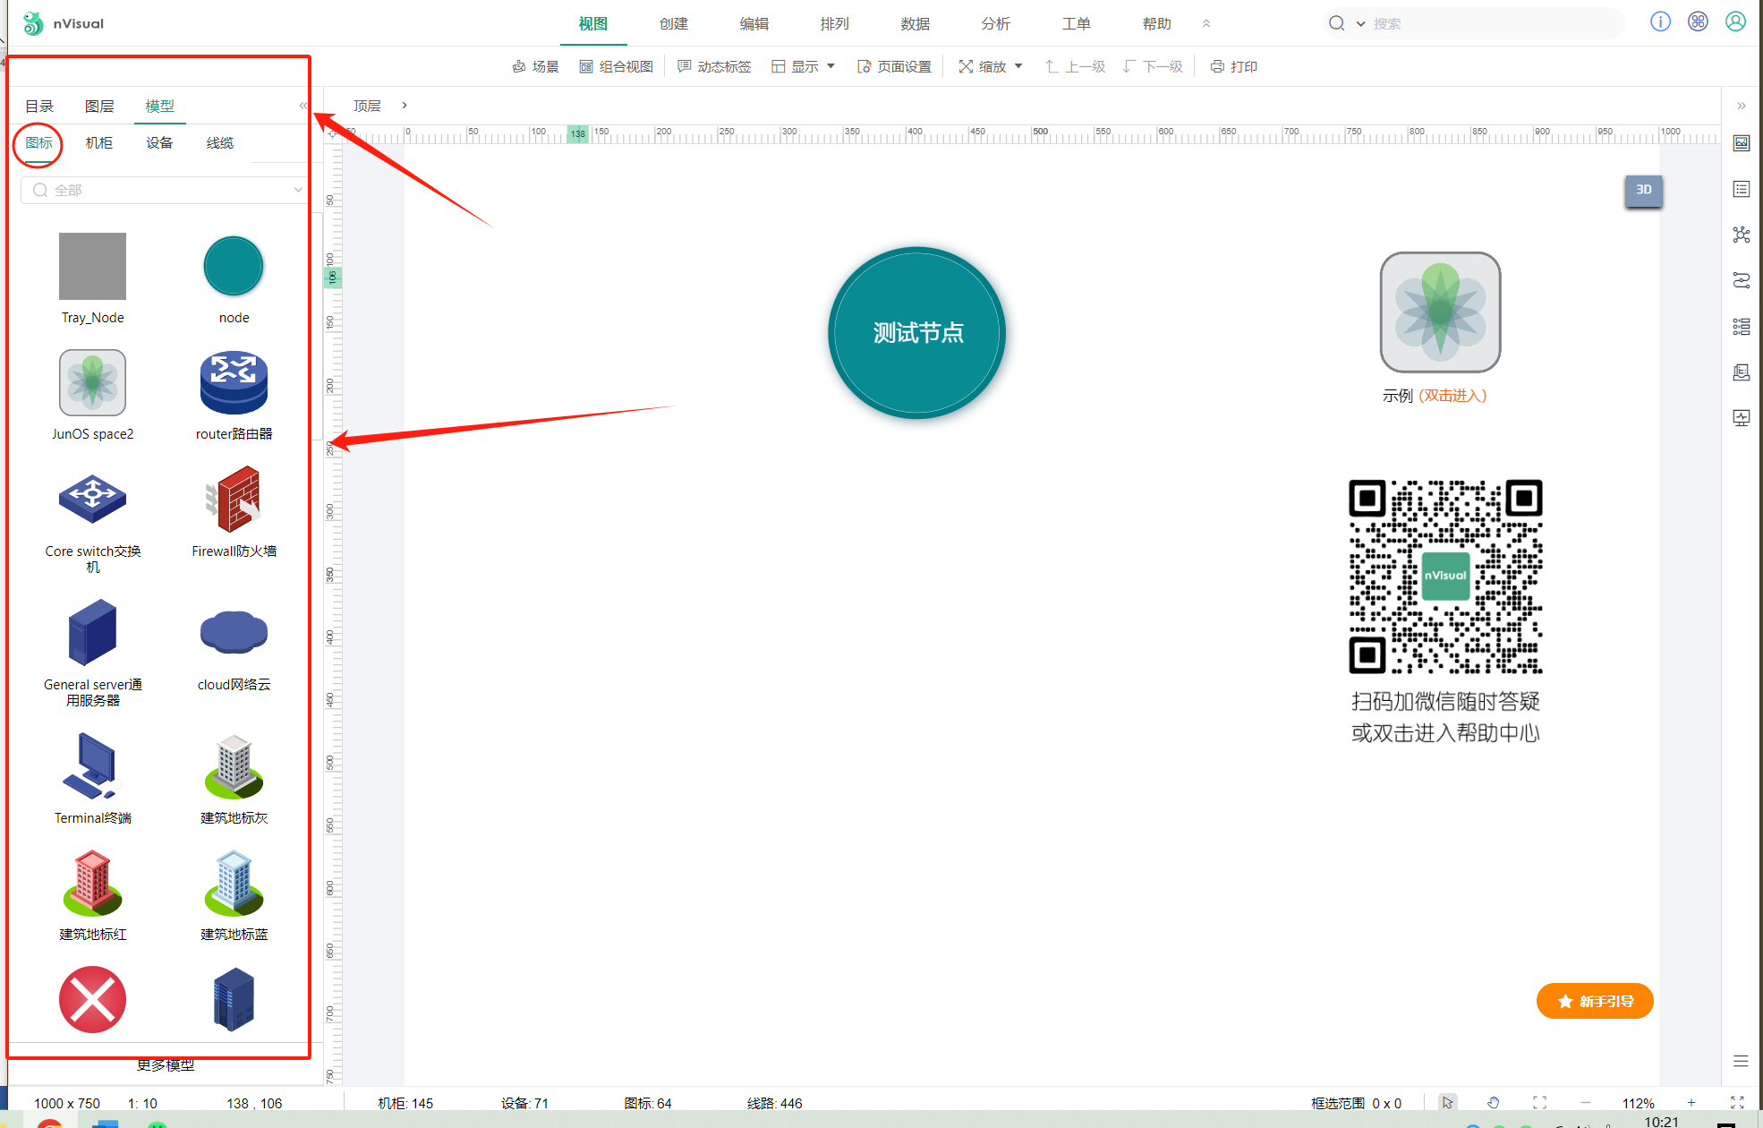
Task: Open the 创建 menu
Action: (x=673, y=23)
